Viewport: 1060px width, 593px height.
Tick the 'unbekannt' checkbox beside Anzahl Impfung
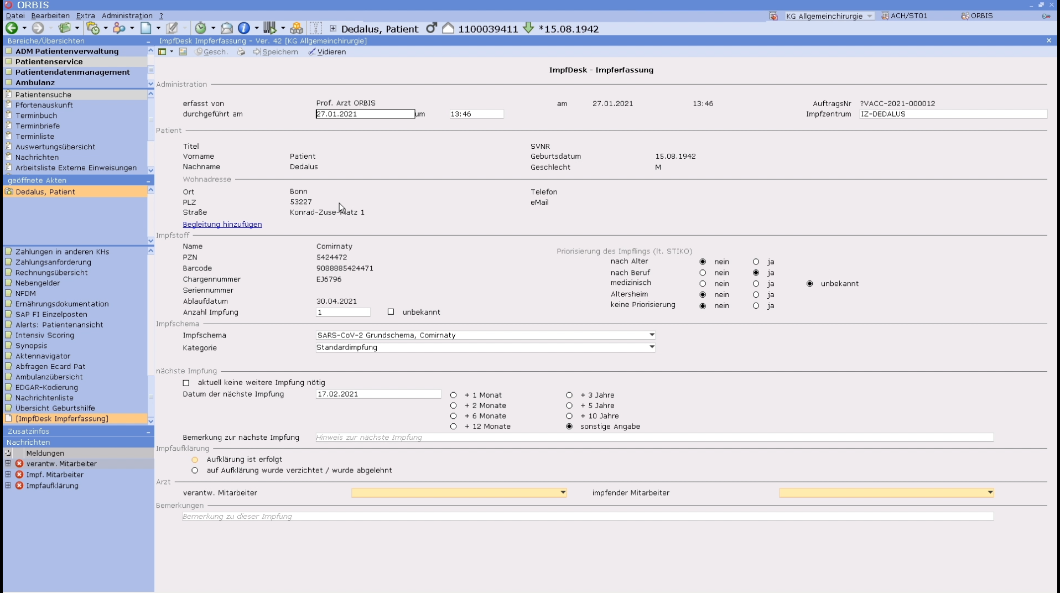coord(391,312)
